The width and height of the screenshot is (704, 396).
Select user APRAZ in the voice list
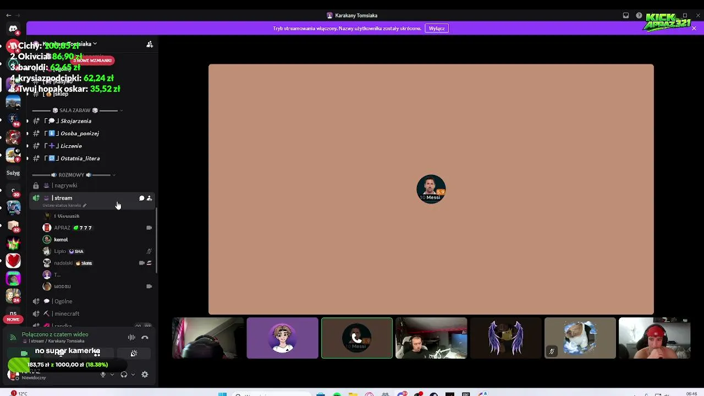point(98,228)
